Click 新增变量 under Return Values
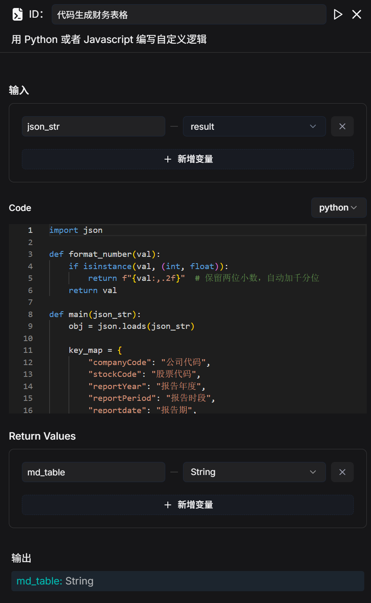This screenshot has width=371, height=603. [195, 505]
